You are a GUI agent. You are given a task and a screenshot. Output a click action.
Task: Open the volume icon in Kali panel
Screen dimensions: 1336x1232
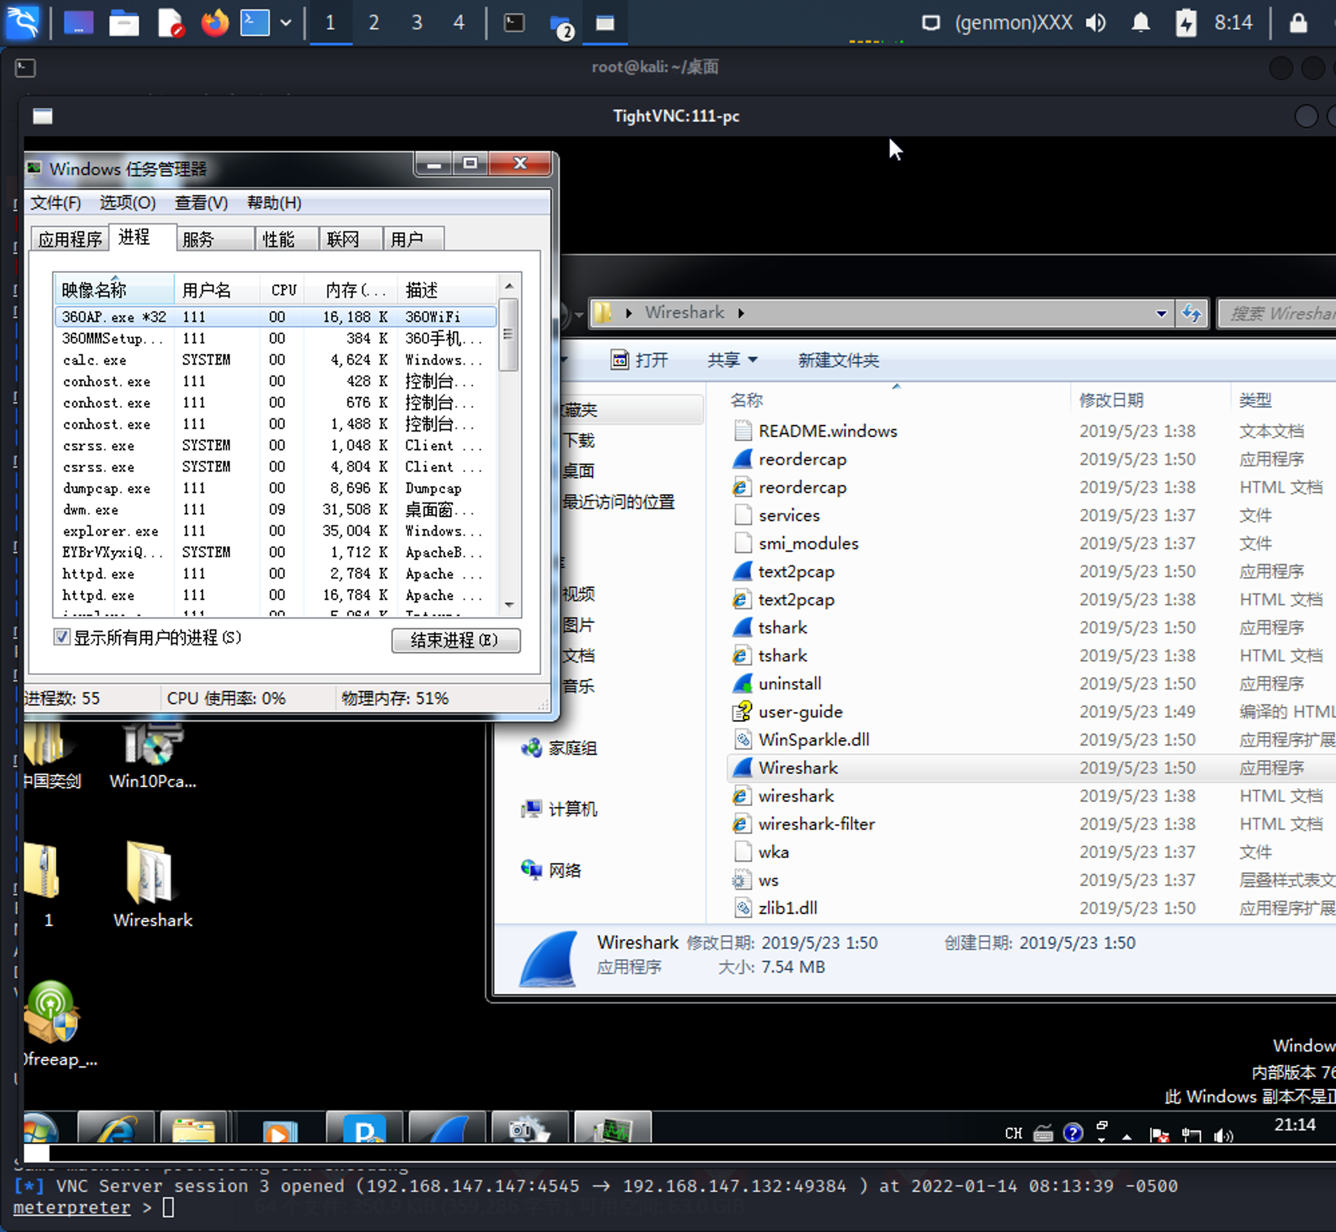click(x=1096, y=23)
